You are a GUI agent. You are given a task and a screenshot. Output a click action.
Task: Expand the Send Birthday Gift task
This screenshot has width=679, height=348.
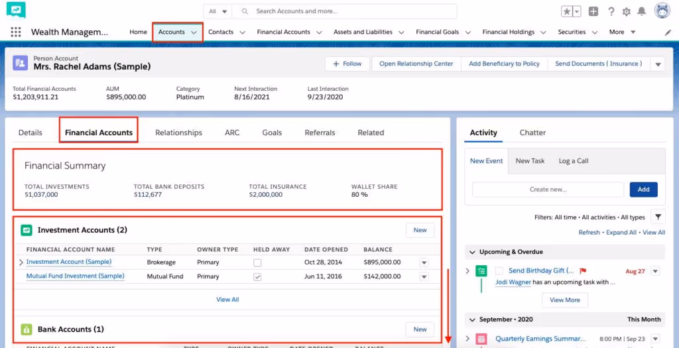(x=467, y=271)
